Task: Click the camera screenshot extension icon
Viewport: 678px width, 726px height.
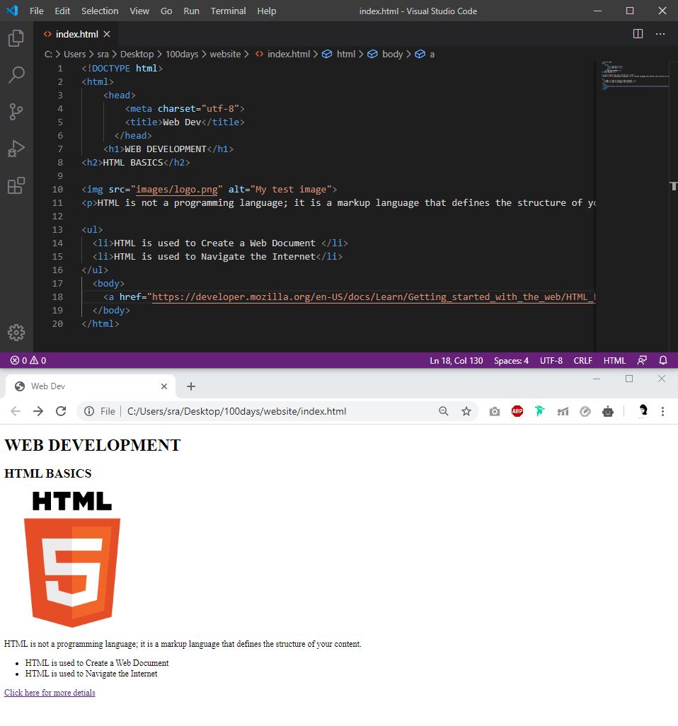Action: (494, 411)
